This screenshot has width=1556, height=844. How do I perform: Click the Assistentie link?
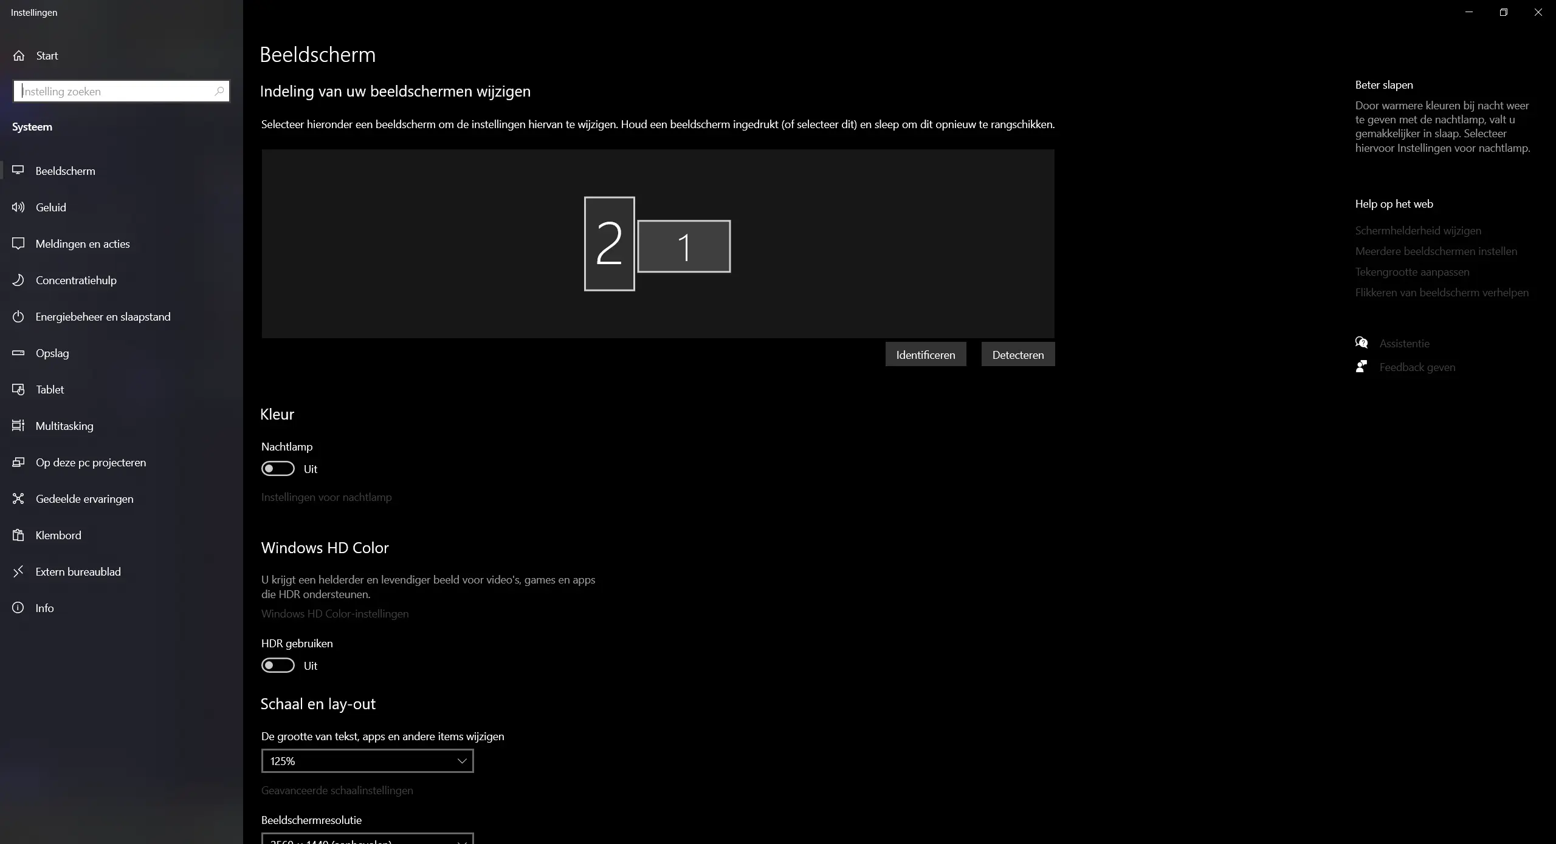1404,344
